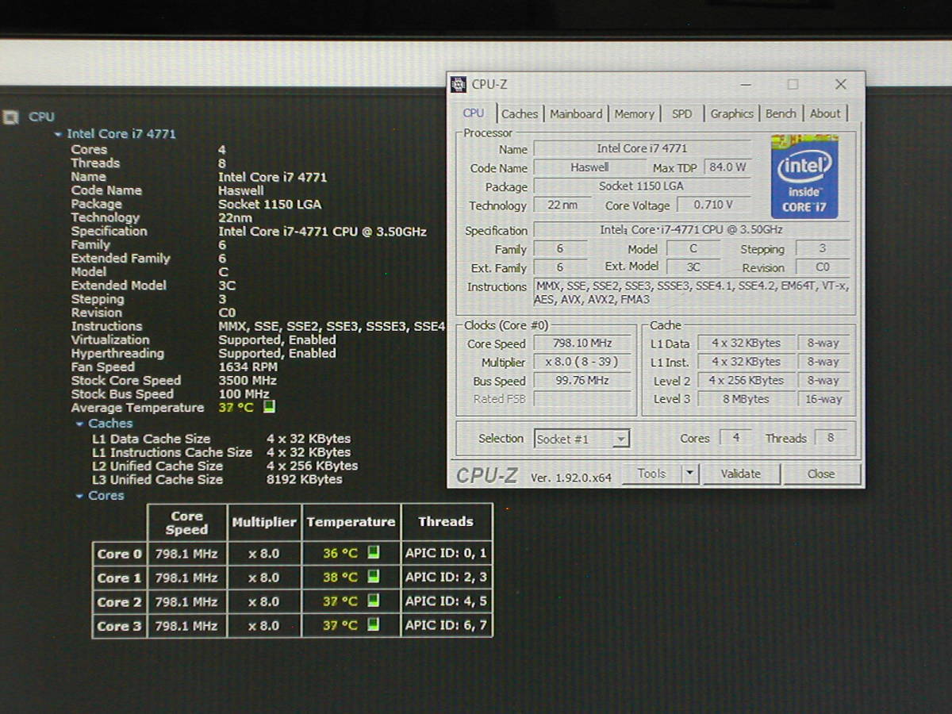Click the CPU-Z title bar app icon
This screenshot has width=952, height=714.
point(459,84)
